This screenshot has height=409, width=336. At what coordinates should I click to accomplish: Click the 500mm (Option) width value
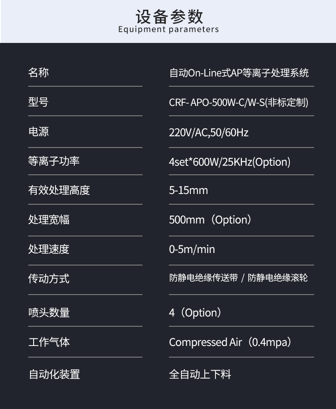(210, 220)
